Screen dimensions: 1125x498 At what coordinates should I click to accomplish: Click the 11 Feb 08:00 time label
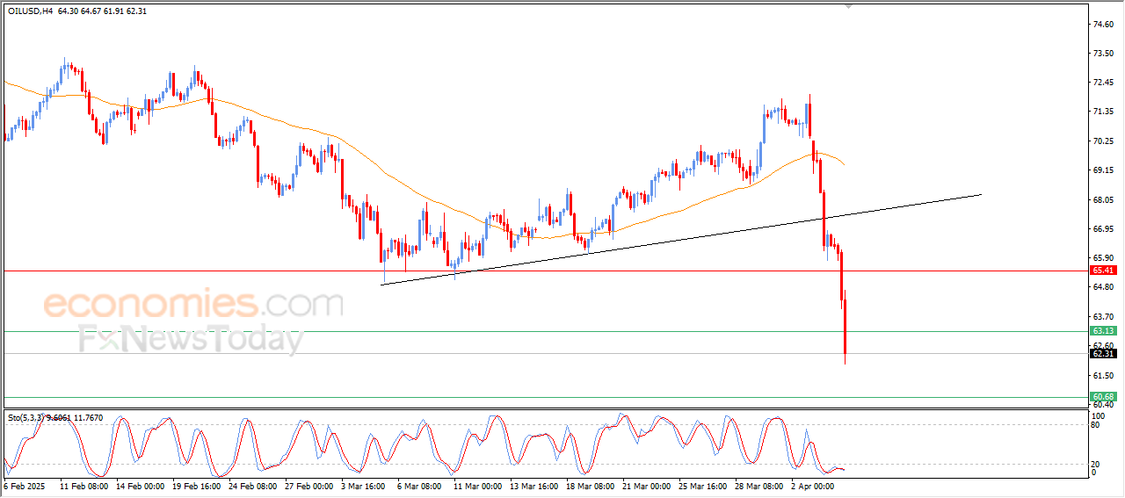83,485
